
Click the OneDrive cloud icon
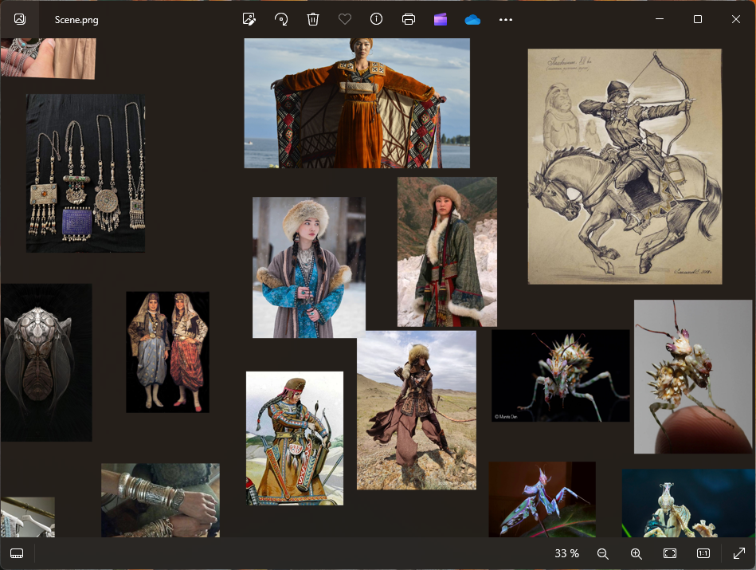(472, 19)
